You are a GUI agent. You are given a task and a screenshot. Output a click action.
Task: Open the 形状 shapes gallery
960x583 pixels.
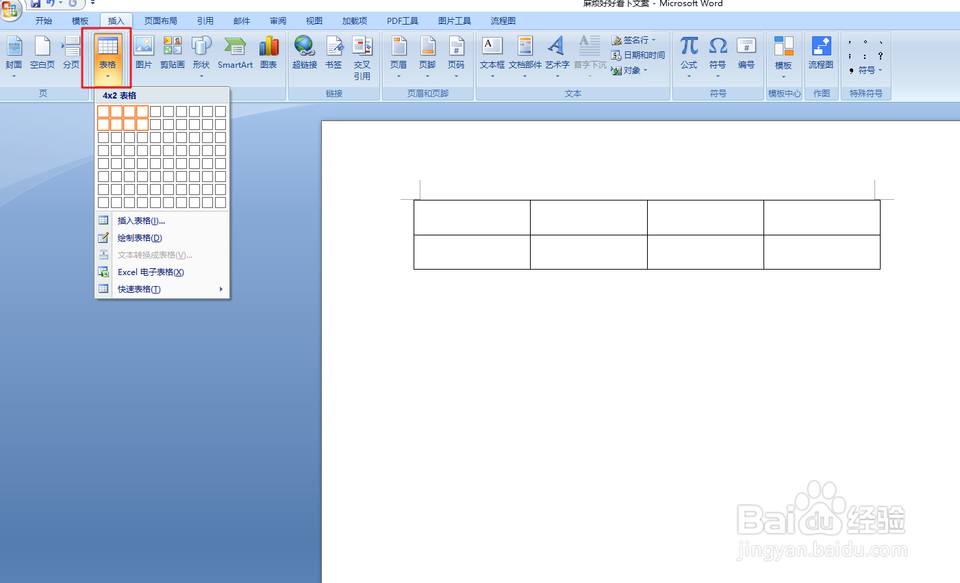[x=201, y=56]
